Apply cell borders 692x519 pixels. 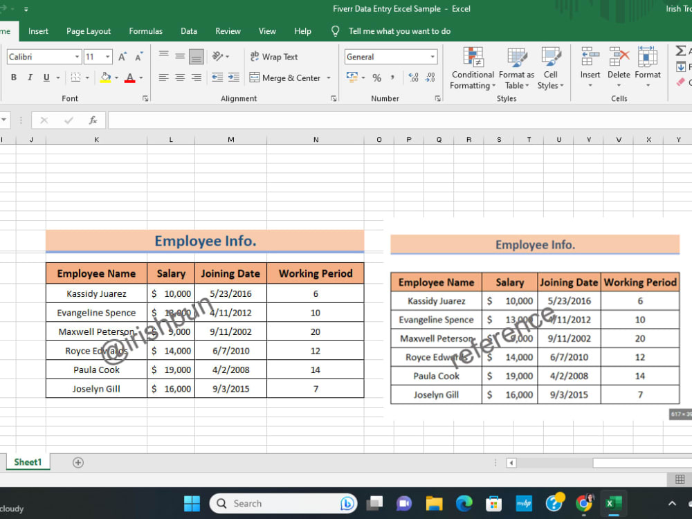point(76,78)
